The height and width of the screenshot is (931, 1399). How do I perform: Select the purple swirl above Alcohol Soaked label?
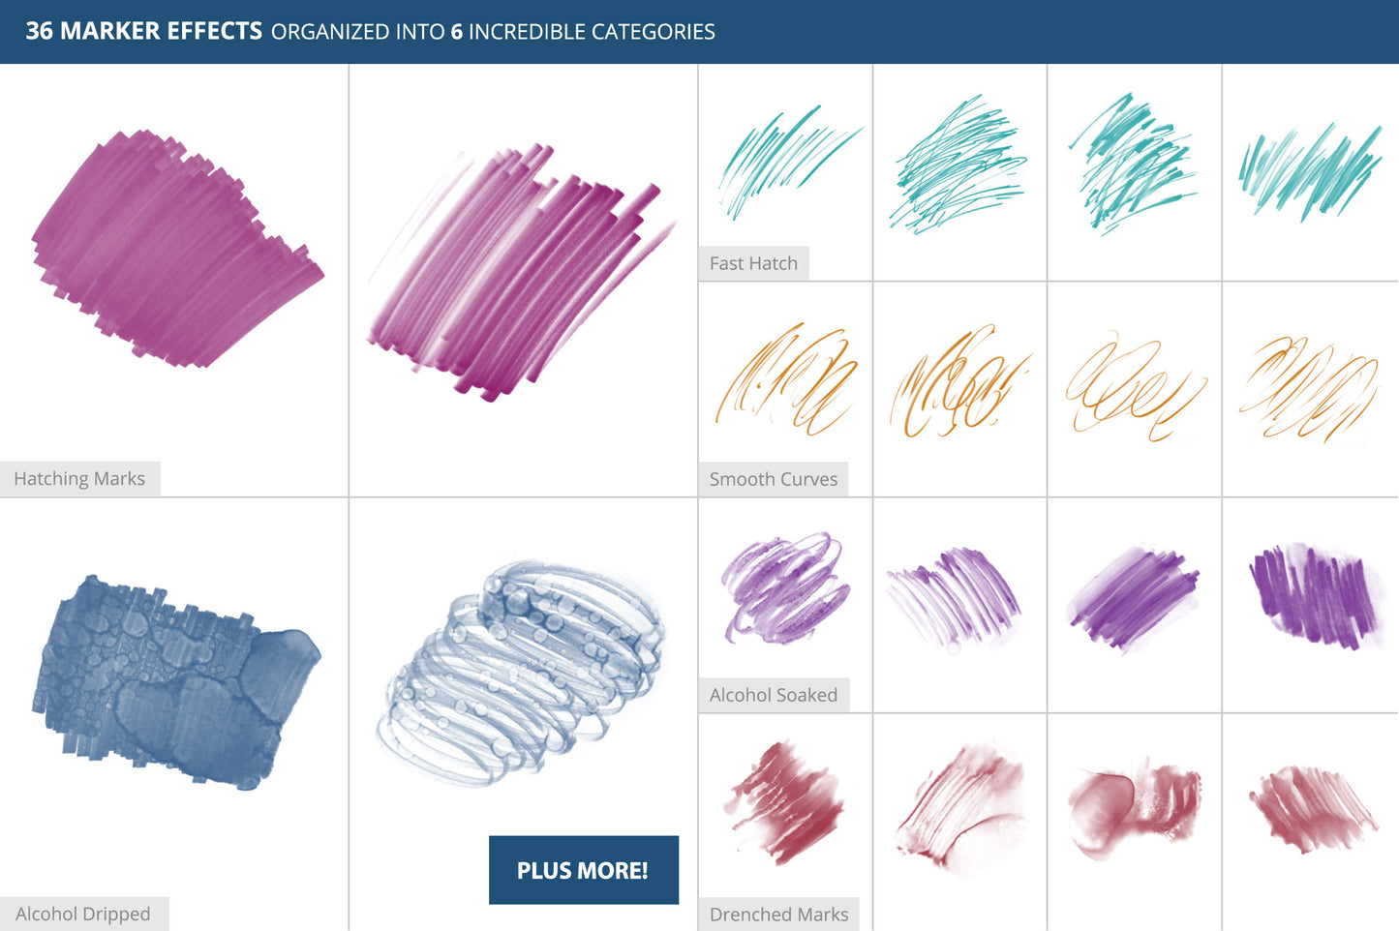click(x=784, y=588)
